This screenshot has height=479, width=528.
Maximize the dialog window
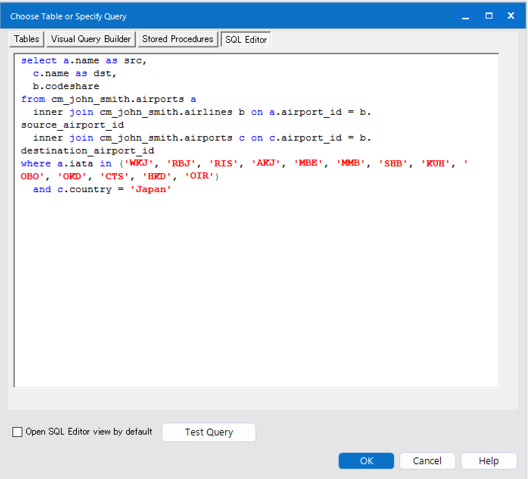point(488,16)
